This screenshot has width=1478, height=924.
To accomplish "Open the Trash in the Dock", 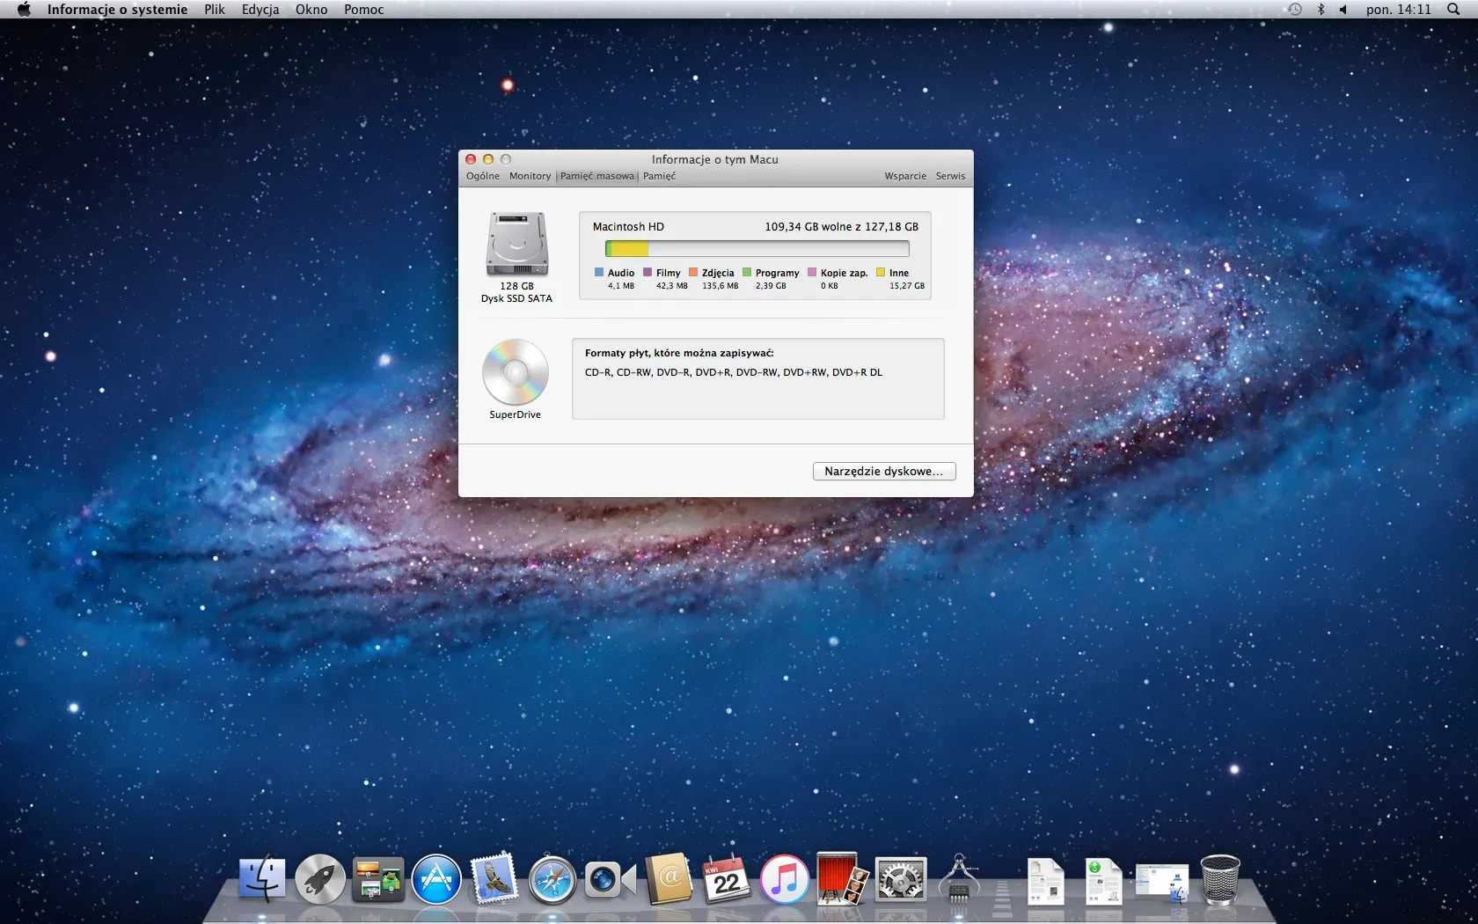I will tap(1220, 880).
